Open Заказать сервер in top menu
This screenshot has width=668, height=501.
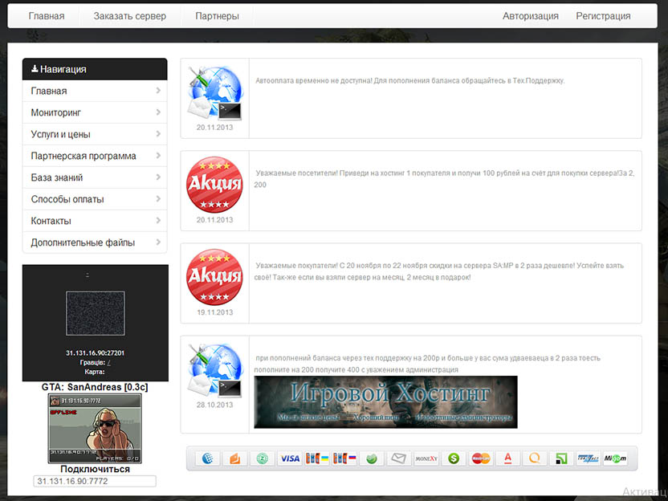pyautogui.click(x=129, y=16)
